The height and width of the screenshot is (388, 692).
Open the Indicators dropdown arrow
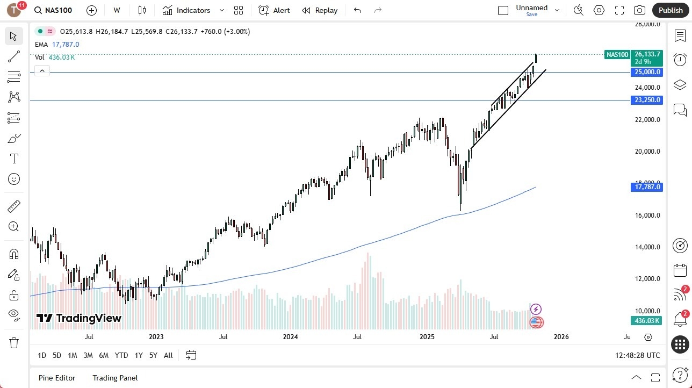tap(221, 10)
